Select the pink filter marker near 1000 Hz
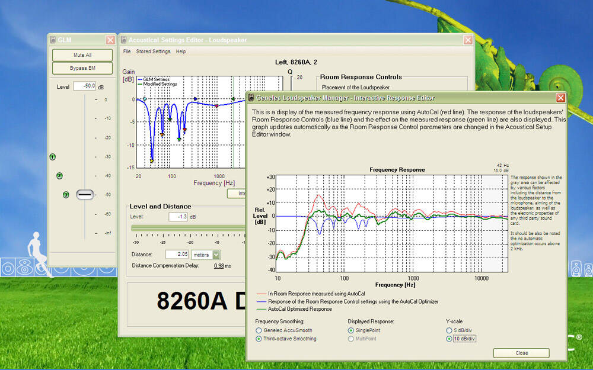Image resolution: width=593 pixels, height=370 pixels. pyautogui.click(x=216, y=106)
